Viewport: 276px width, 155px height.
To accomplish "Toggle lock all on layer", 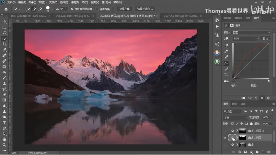I will point(251,124).
